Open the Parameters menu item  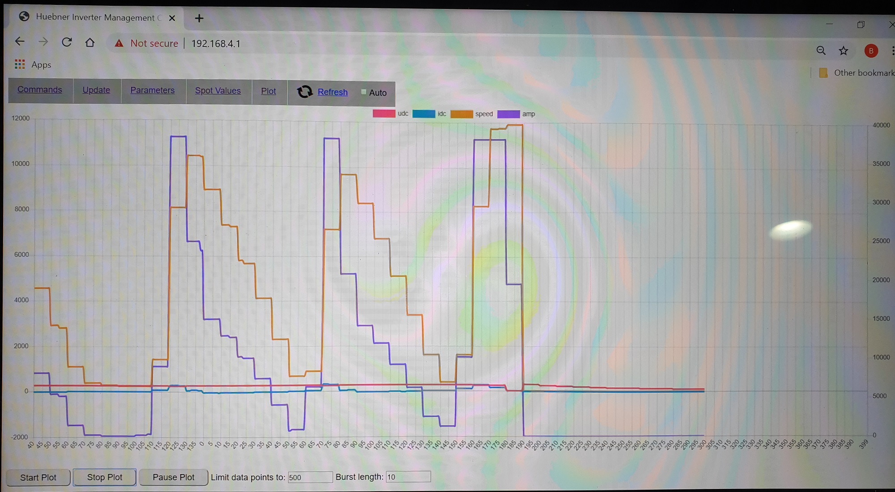coord(152,90)
